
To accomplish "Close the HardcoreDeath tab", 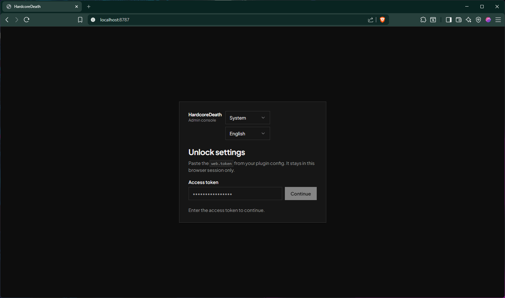I will tap(77, 7).
